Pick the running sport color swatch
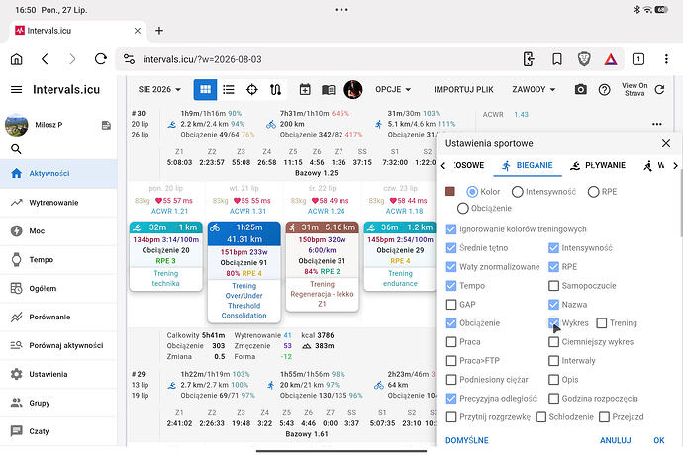The height and width of the screenshot is (455, 683). 450,192
